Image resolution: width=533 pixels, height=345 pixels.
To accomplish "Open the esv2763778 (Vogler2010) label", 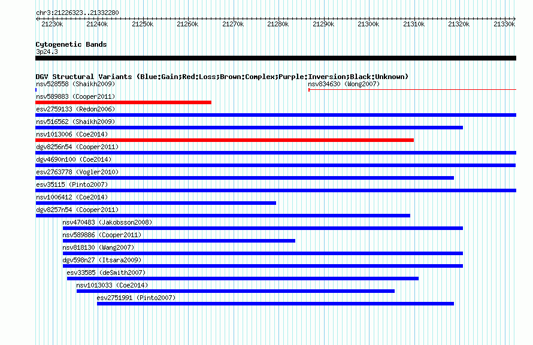I will pyautogui.click(x=77, y=172).
